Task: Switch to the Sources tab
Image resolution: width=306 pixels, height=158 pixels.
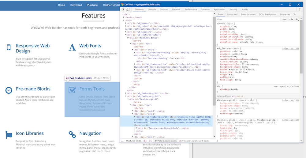Action: [x=164, y=9]
